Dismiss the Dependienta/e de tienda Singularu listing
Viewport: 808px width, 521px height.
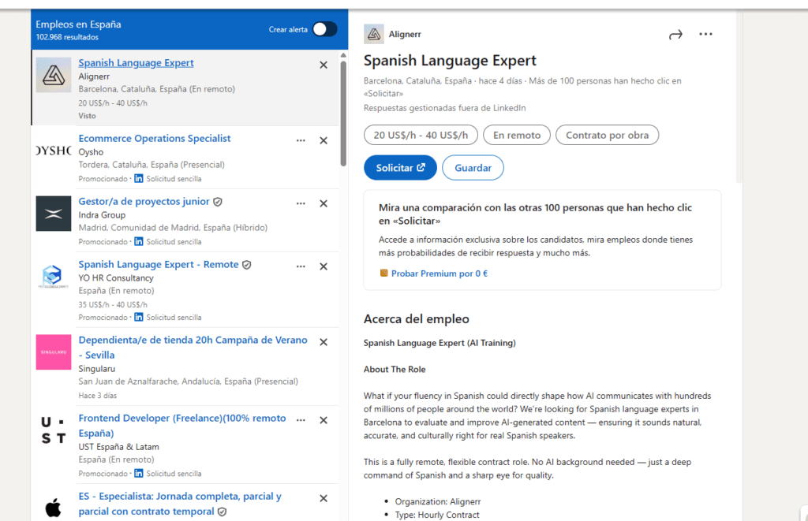[x=324, y=342]
